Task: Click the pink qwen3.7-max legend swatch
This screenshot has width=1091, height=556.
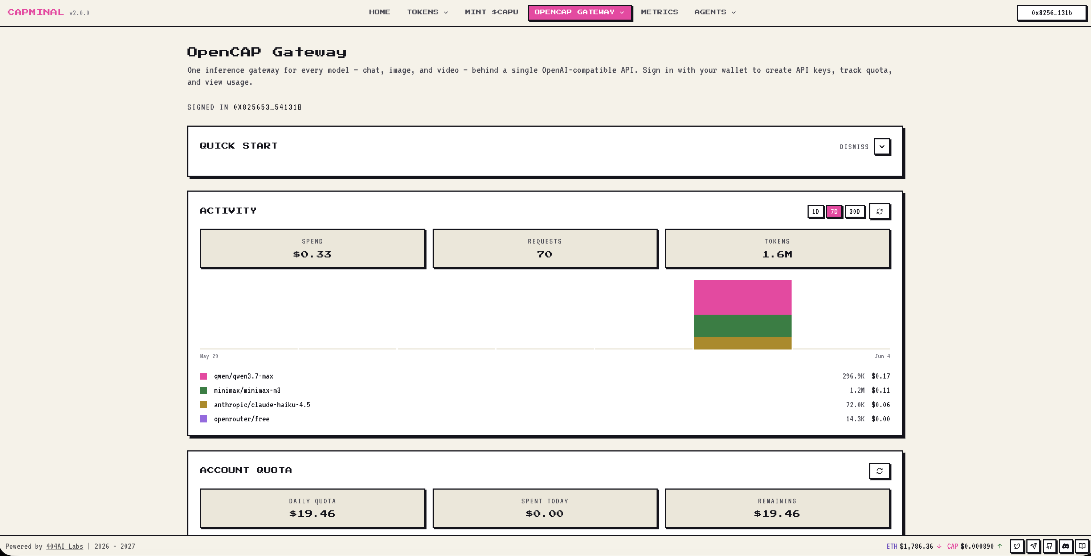Action: pyautogui.click(x=204, y=376)
